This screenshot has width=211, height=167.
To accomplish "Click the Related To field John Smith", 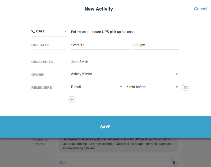I will tap(125, 62).
